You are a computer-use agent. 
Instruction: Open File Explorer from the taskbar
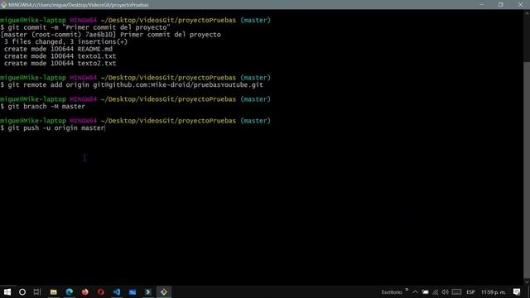(x=53, y=292)
